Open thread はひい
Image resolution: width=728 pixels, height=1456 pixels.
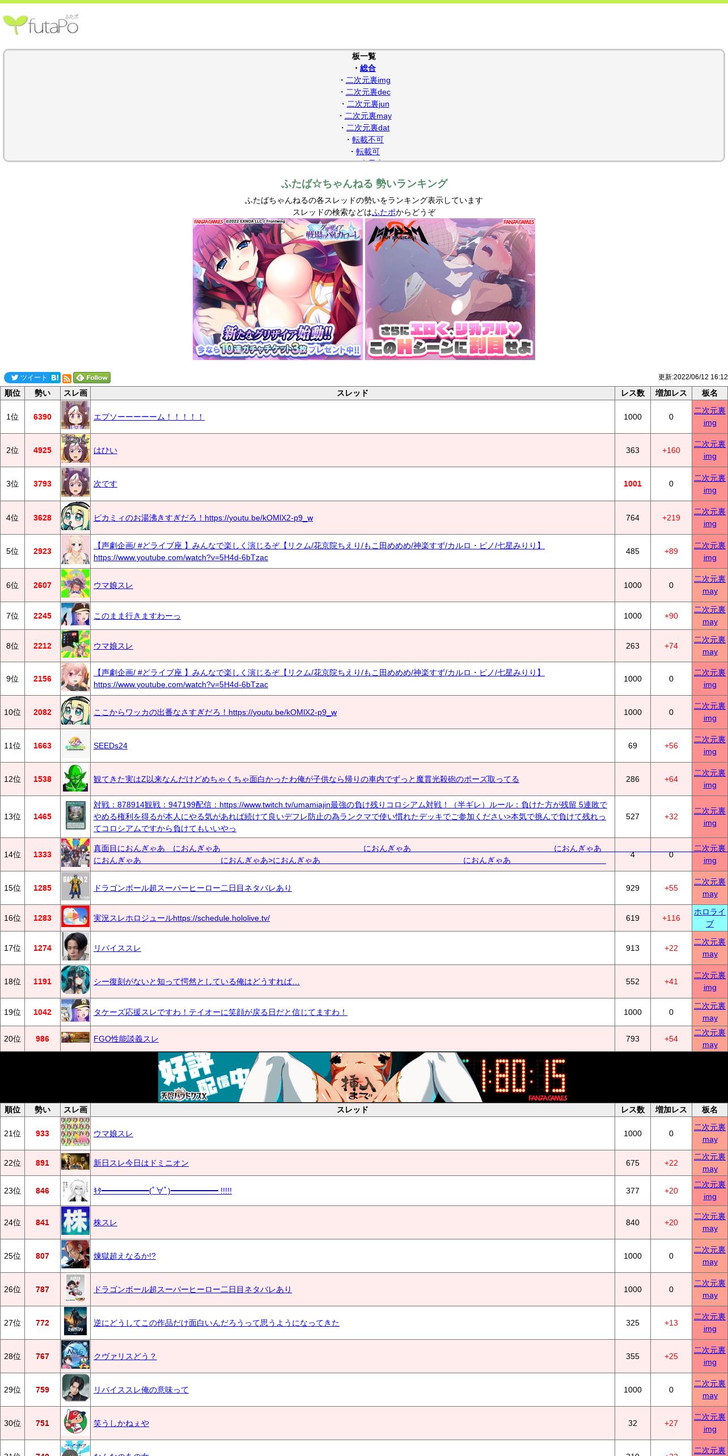105,450
